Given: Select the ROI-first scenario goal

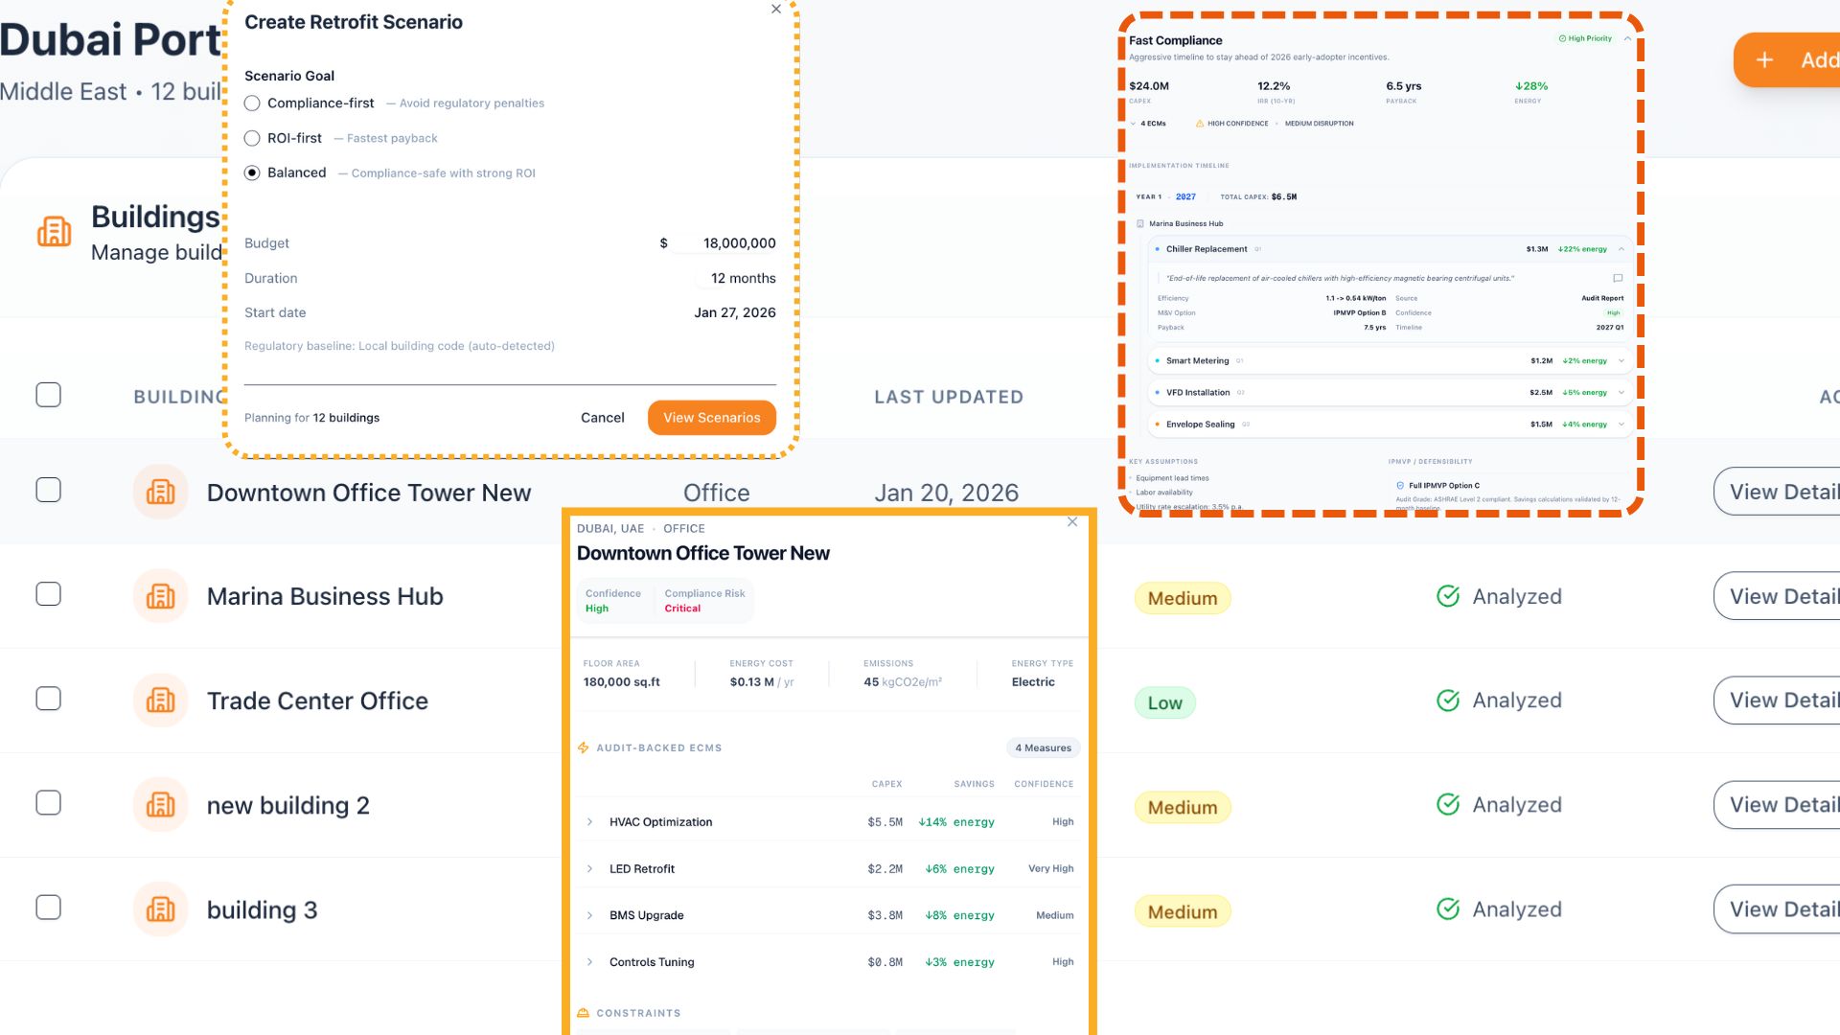Looking at the screenshot, I should (252, 138).
